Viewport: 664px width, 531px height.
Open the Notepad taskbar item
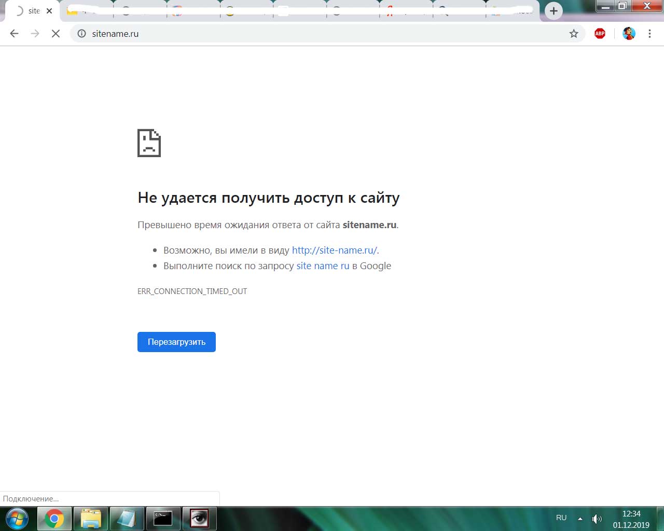click(127, 519)
